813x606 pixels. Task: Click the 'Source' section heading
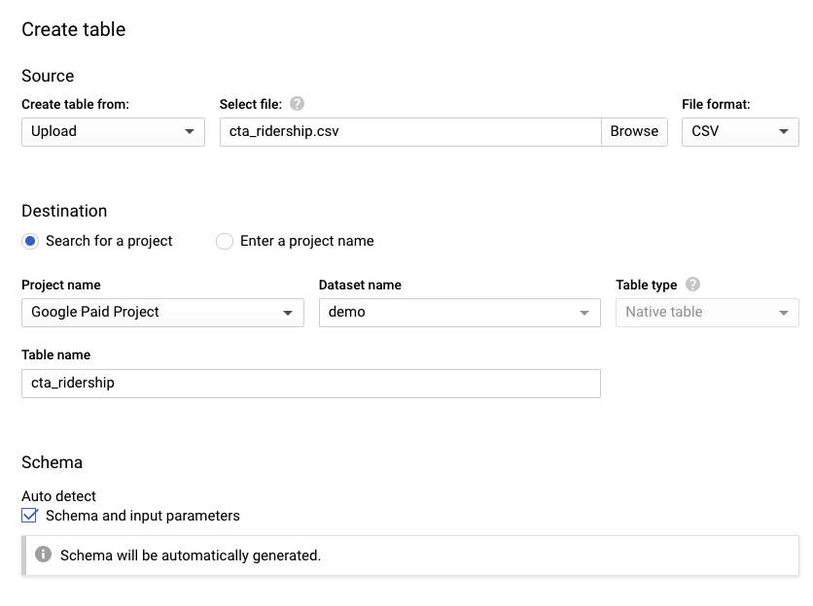48,76
